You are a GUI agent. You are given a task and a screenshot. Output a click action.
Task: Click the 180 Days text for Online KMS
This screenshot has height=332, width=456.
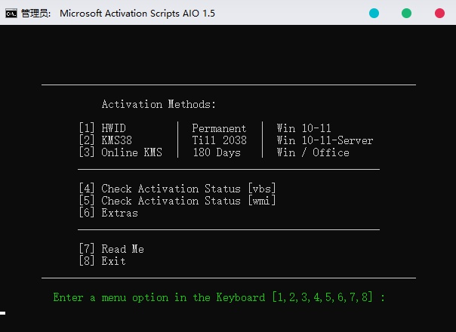tap(216, 152)
